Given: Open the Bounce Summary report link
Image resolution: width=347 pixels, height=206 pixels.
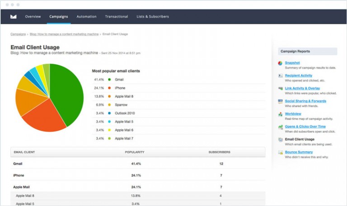Looking at the screenshot, I should 299,152.
